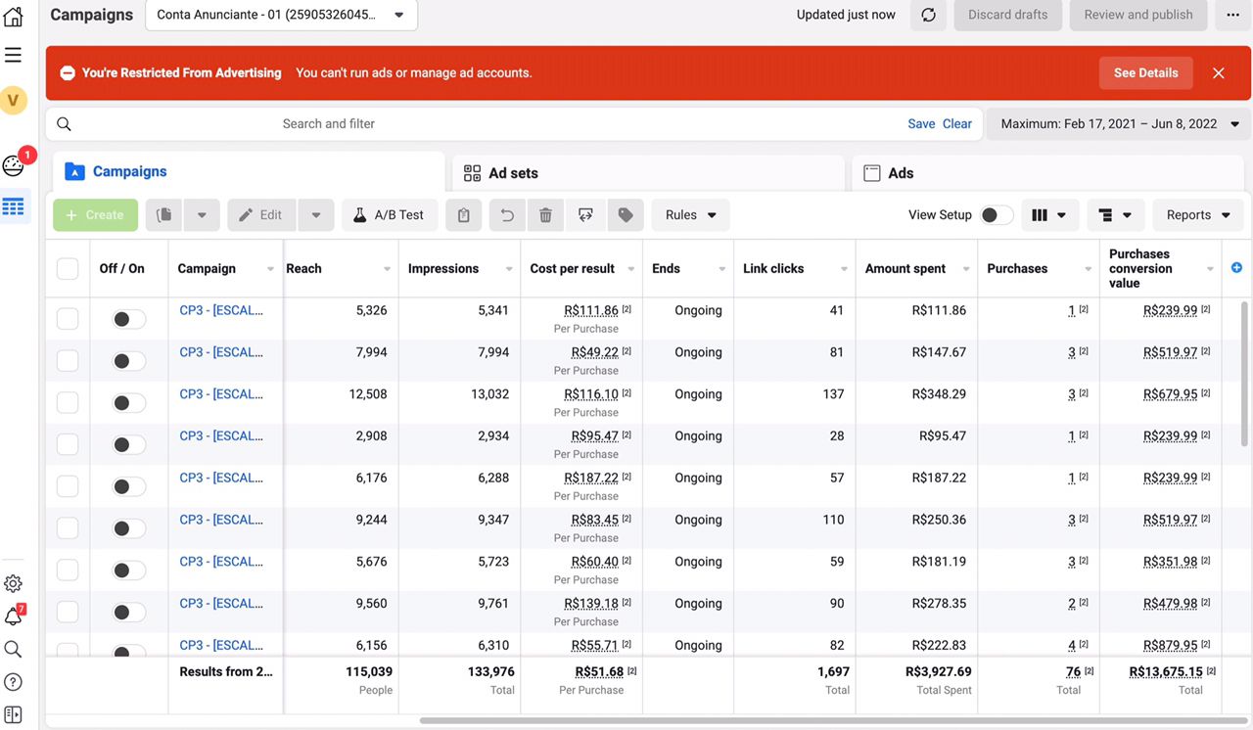Tick the select-all header checkbox

pos(68,268)
